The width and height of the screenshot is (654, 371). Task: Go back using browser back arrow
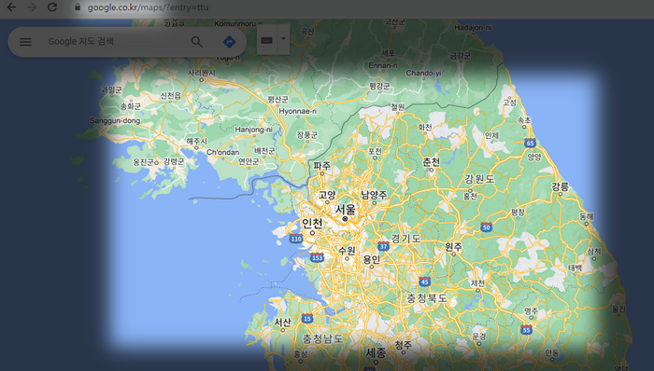coord(11,7)
